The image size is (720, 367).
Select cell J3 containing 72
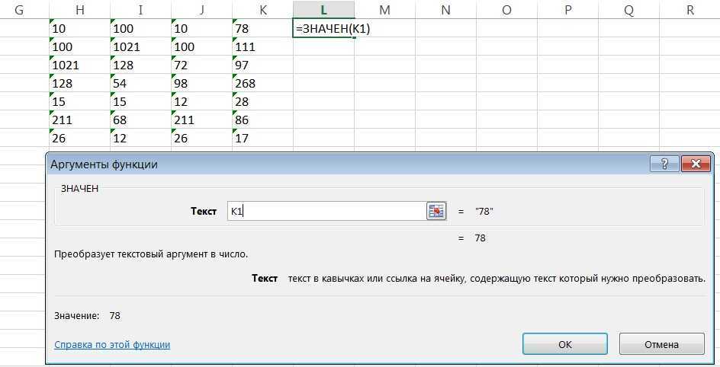coord(201,65)
